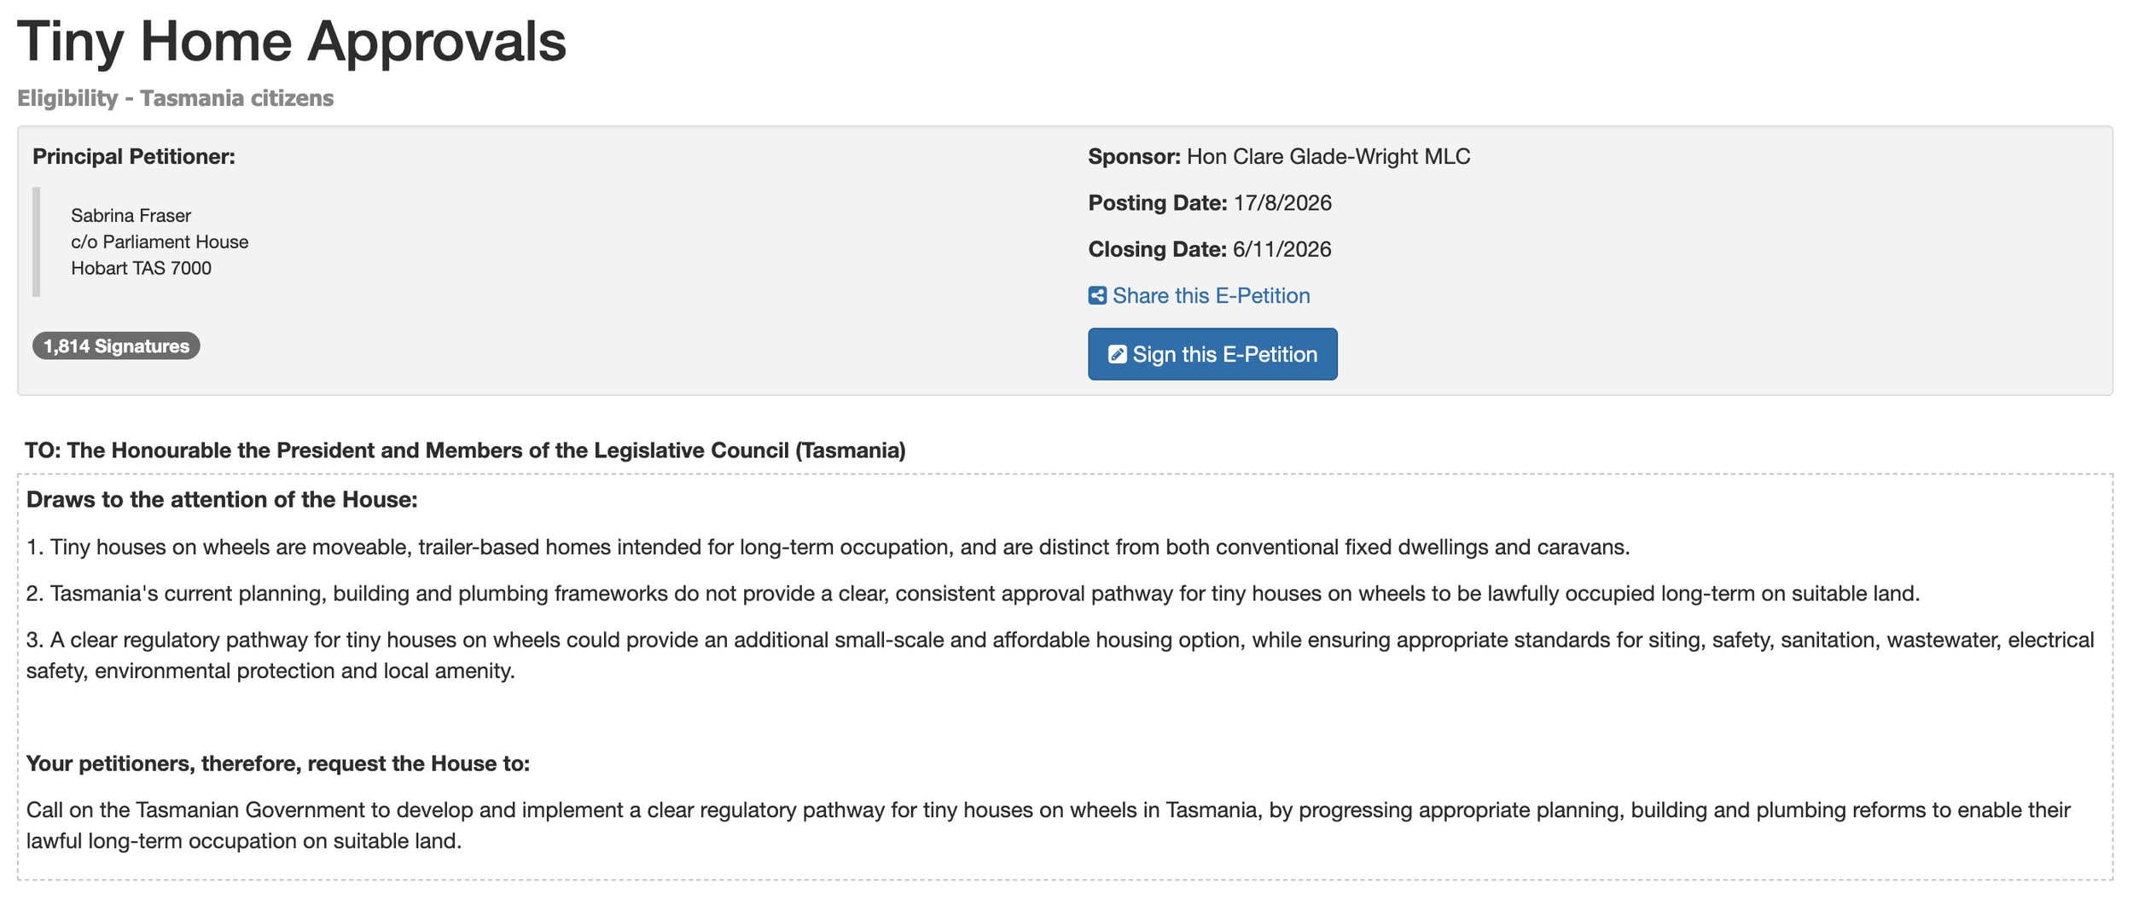This screenshot has height=900, width=2133.
Task: Click point 1 about tiny houses on wheels
Action: tap(828, 547)
